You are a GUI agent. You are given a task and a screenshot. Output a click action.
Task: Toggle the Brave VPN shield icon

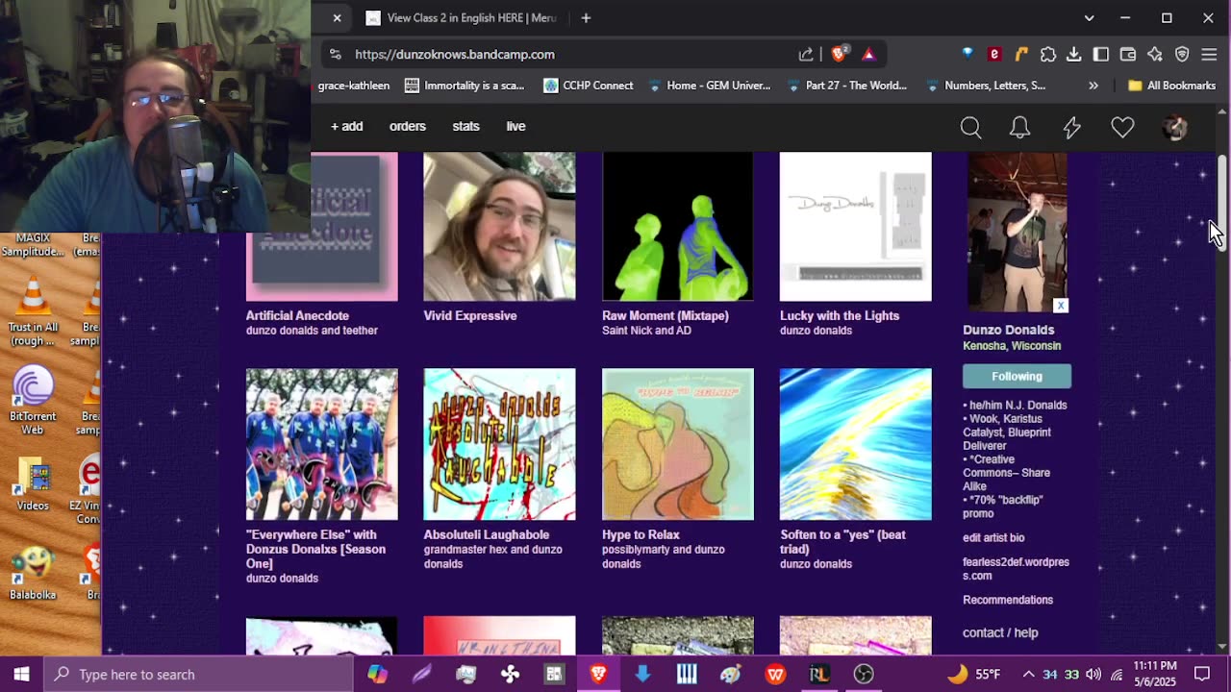tap(1182, 54)
